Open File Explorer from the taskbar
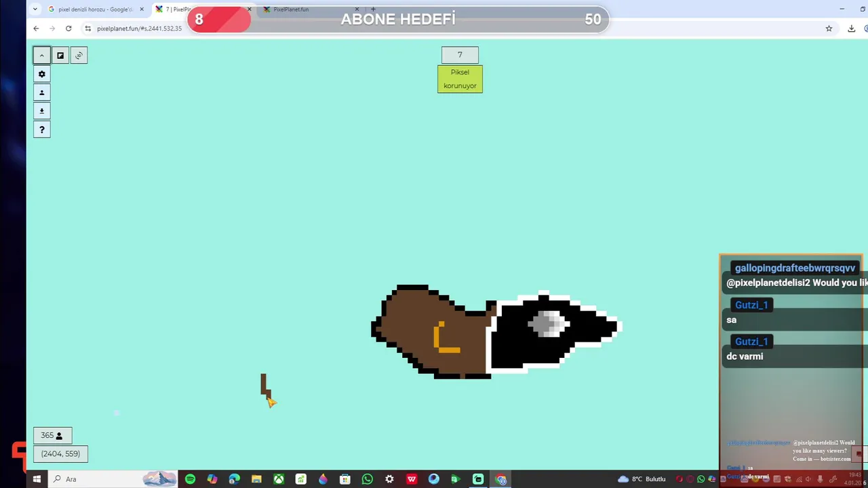The image size is (868, 488). point(256,479)
